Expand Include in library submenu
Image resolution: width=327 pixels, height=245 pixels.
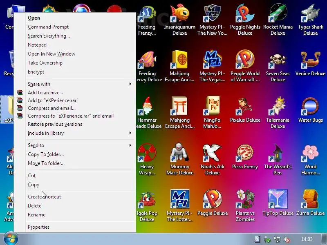[81, 133]
